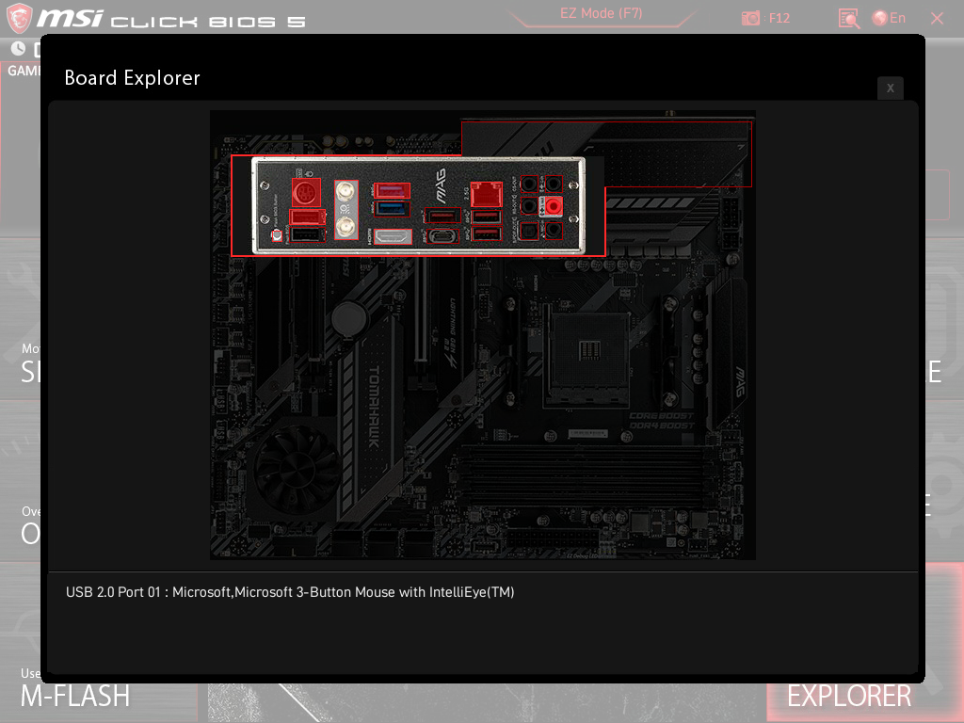
Task: Select the bottom-right audio jack
Action: click(x=554, y=231)
